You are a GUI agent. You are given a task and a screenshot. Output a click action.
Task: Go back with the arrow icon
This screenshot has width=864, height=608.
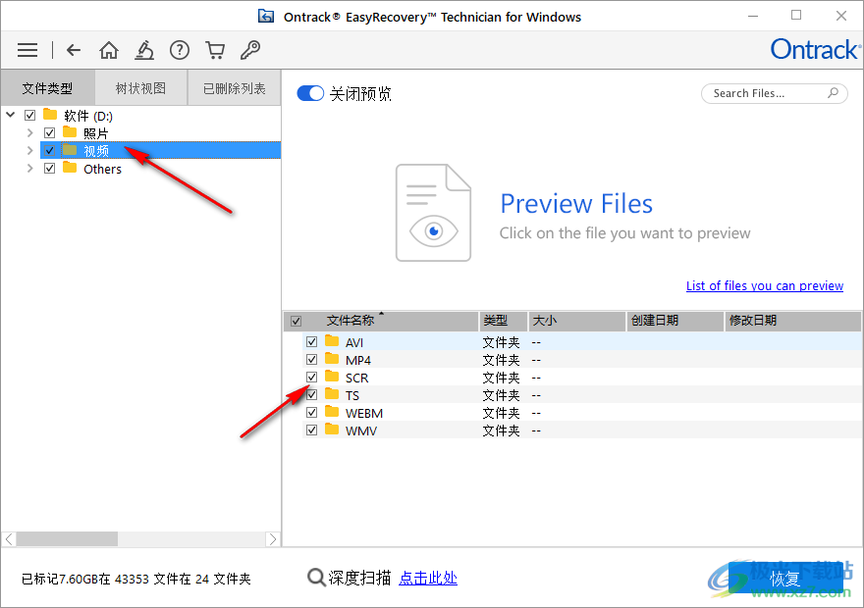[x=74, y=50]
